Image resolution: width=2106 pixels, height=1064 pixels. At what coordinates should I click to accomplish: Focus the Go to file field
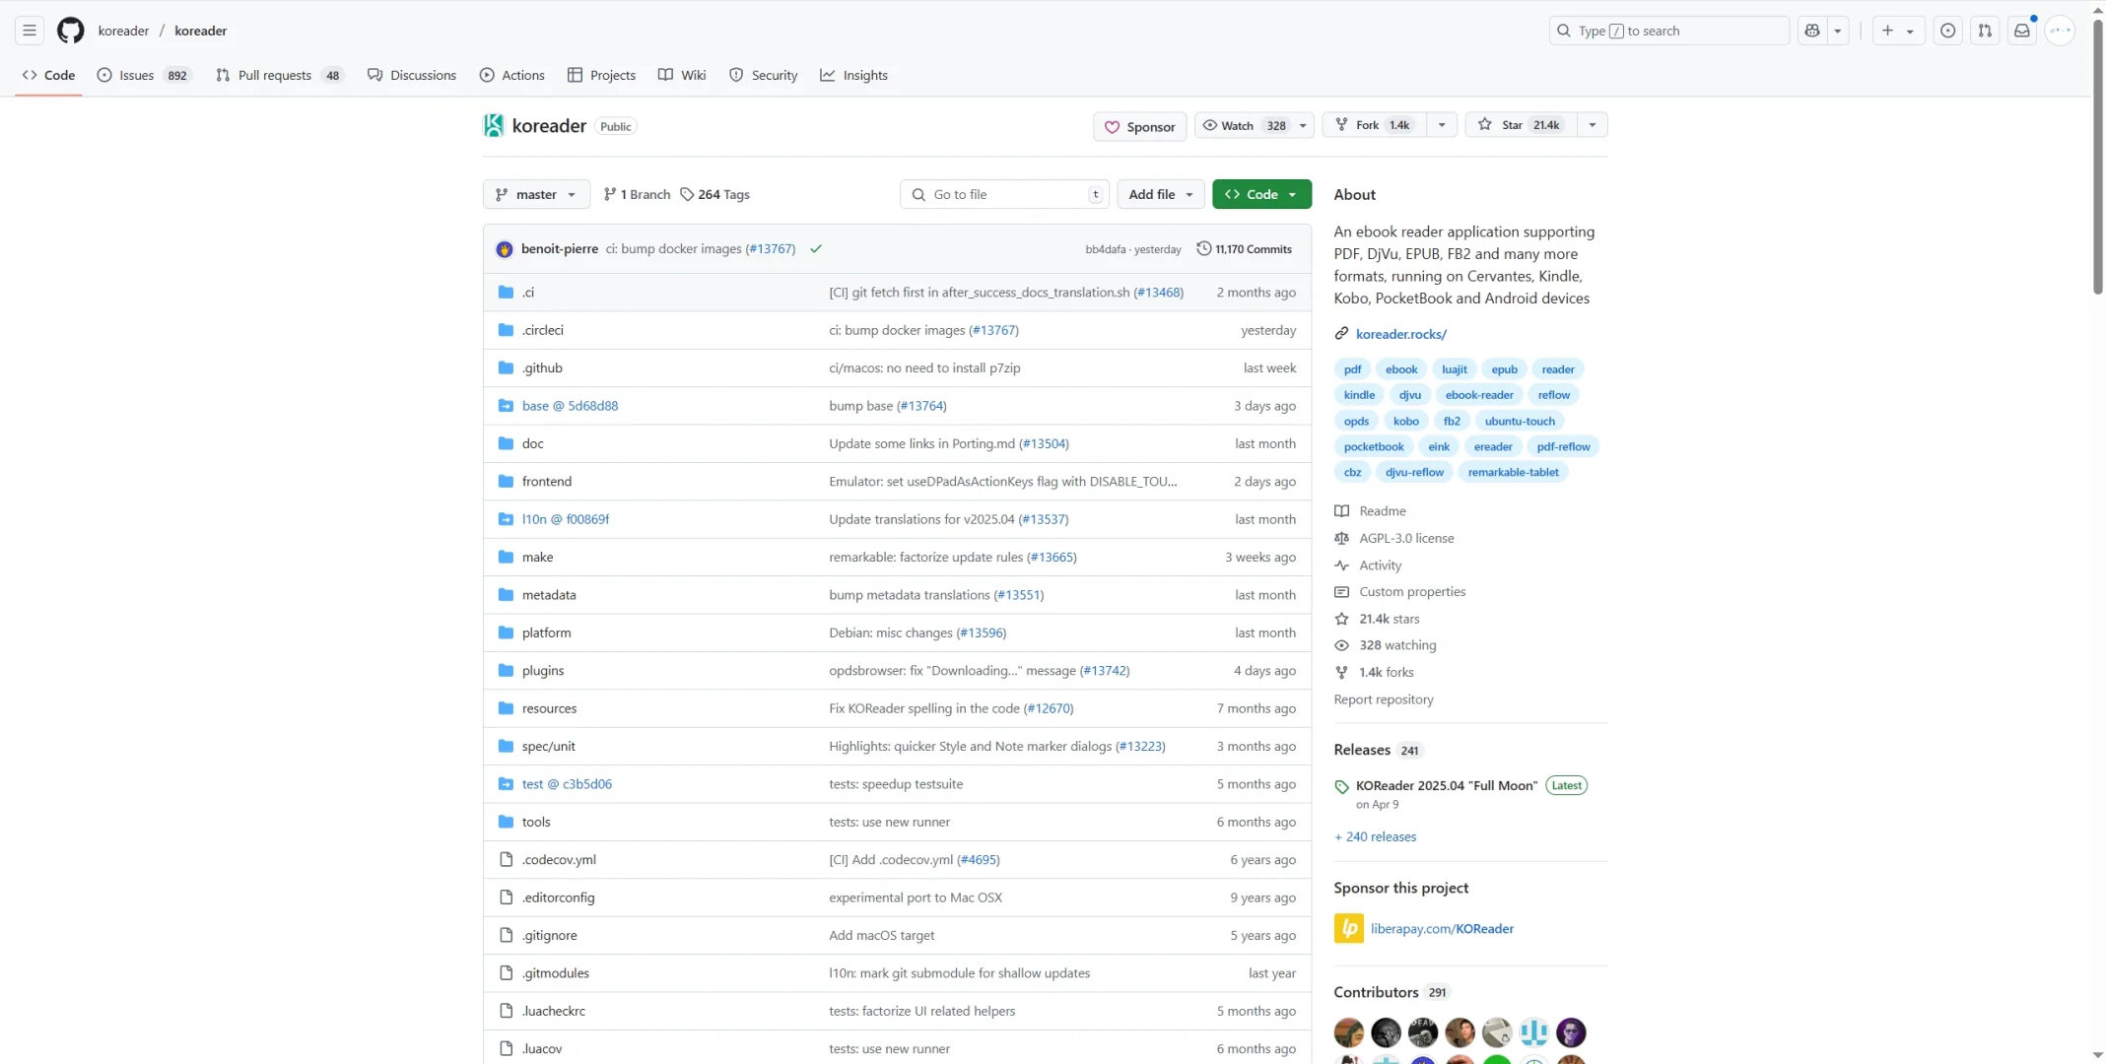[x=1004, y=194]
